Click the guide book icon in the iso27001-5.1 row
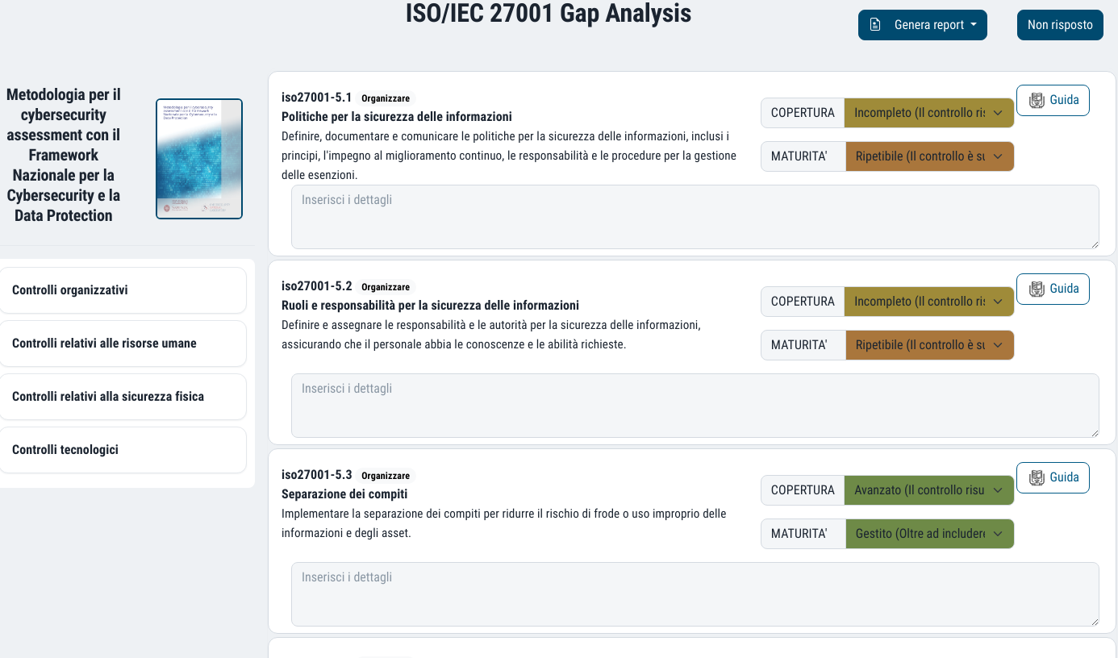Image resolution: width=1118 pixels, height=658 pixels. click(1037, 100)
